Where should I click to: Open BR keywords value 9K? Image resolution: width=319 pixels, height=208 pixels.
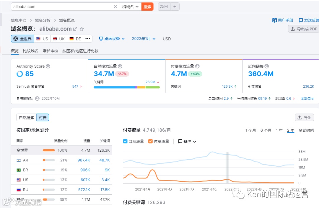click(x=107, y=170)
